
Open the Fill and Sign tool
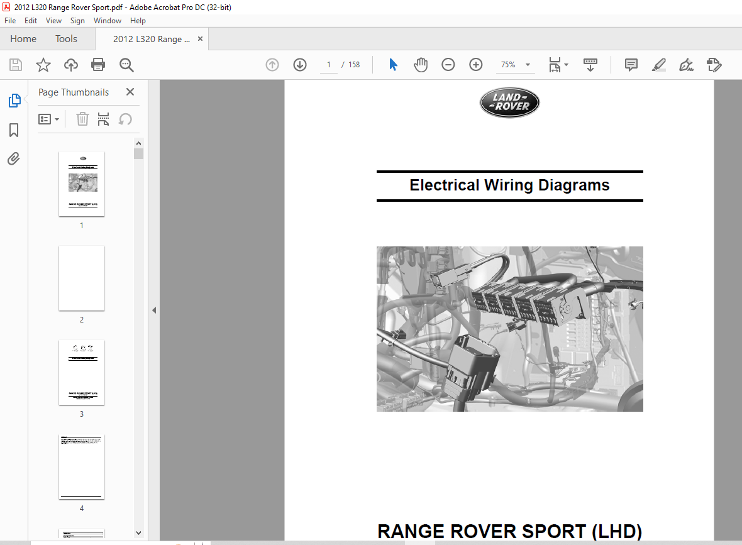tap(686, 65)
